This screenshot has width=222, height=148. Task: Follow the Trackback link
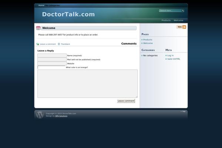[65, 44]
